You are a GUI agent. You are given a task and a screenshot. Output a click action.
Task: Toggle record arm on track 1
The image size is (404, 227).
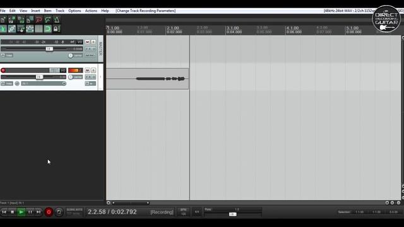point(3,70)
